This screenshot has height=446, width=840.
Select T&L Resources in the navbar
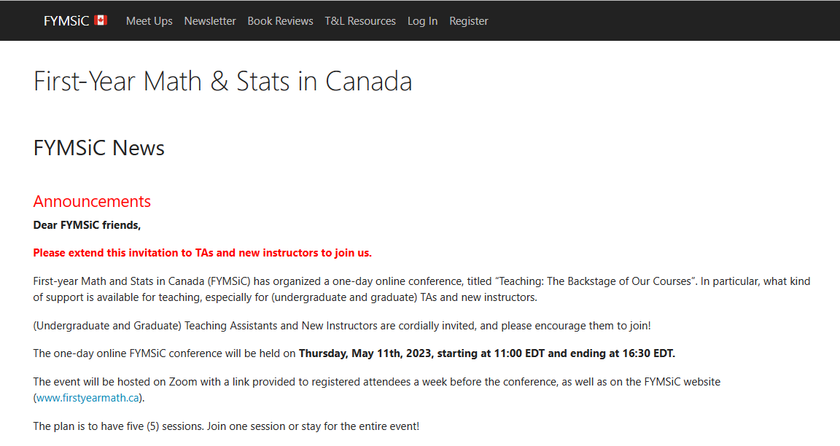pos(360,21)
